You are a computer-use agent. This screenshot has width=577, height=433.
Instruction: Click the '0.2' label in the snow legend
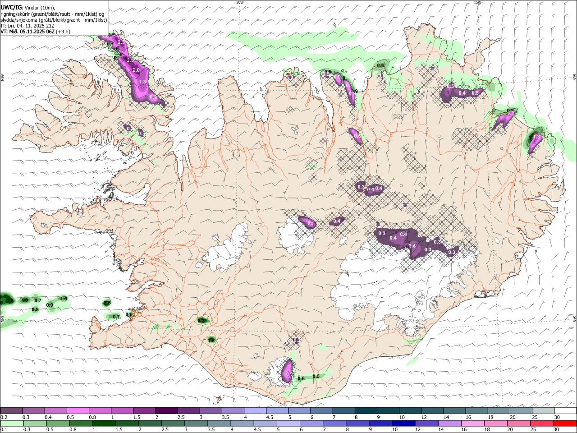[x=4, y=417]
